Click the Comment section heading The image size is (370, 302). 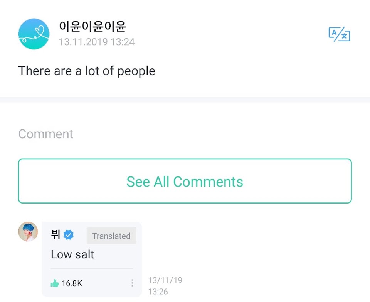46,134
